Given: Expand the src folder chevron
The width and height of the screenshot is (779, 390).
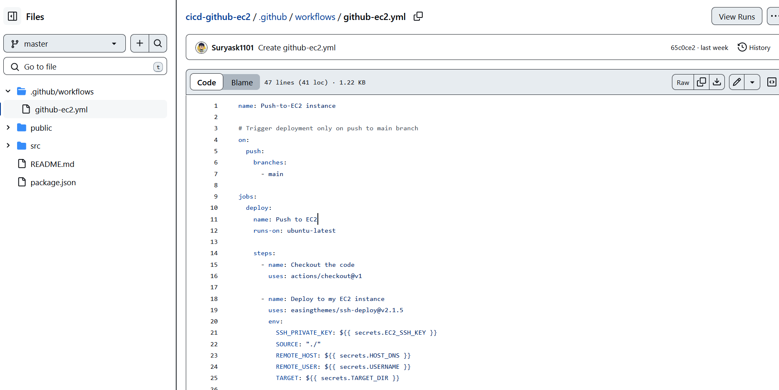Looking at the screenshot, I should 8,145.
